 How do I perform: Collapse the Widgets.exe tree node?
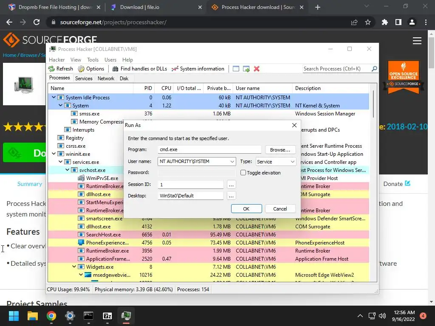pyautogui.click(x=74, y=267)
